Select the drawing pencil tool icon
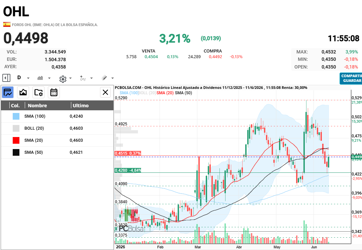This screenshot has height=250, width=362. tap(104, 78)
